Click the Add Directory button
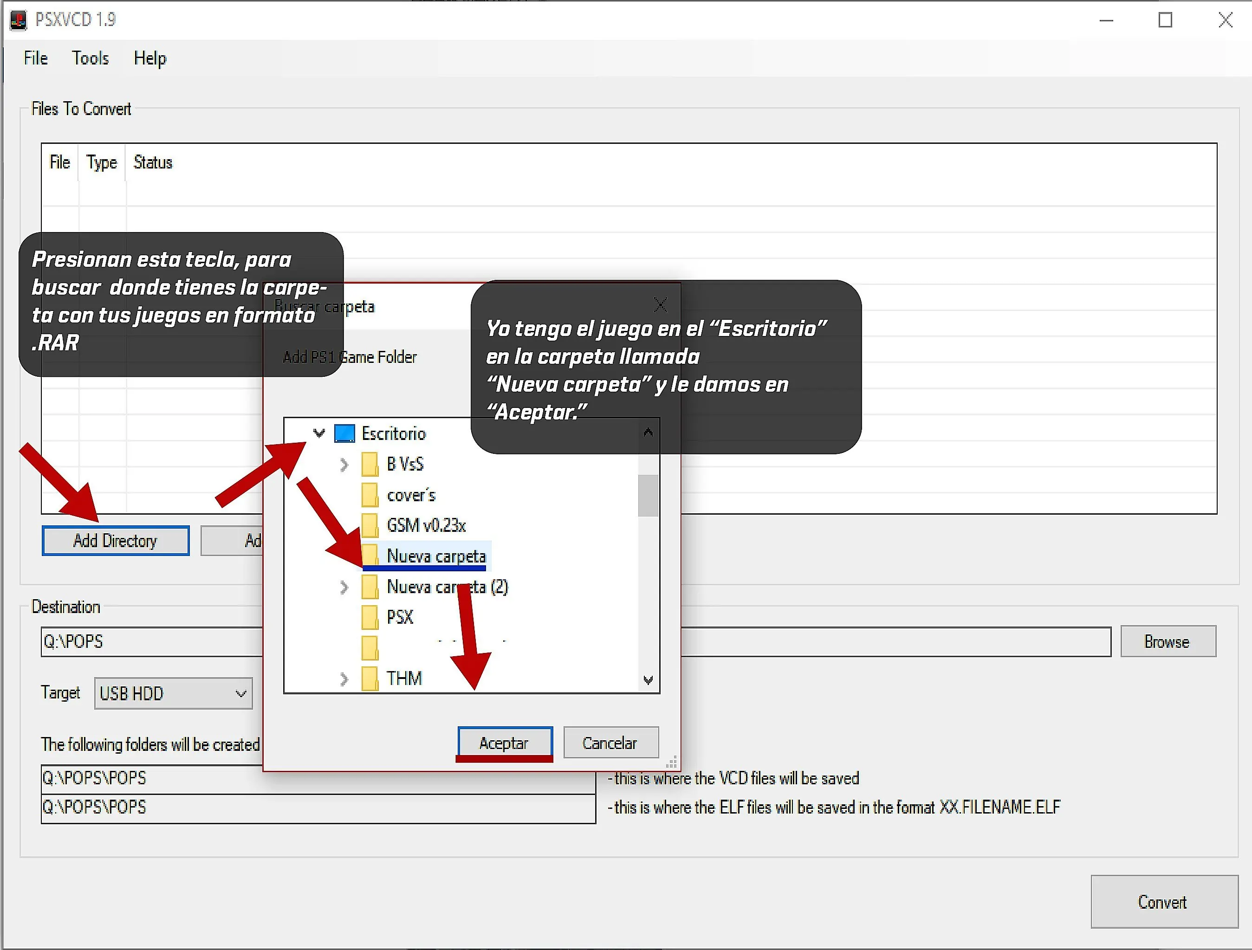Image resolution: width=1252 pixels, height=950 pixels. pos(116,541)
